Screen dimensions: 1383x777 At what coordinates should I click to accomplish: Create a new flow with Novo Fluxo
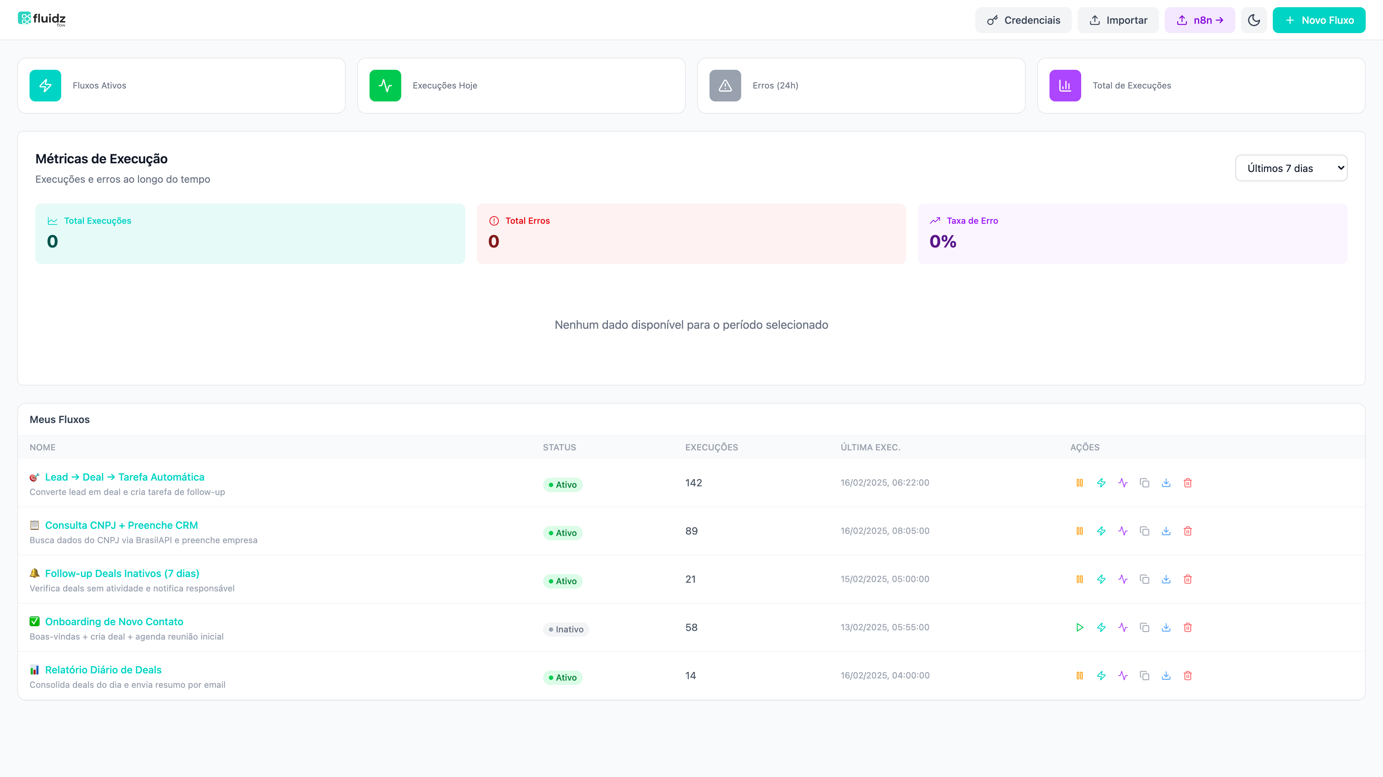(x=1319, y=20)
